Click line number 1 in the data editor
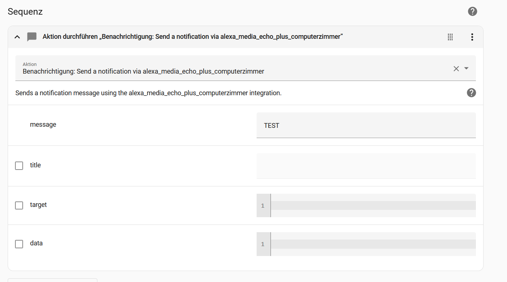 pyautogui.click(x=263, y=244)
